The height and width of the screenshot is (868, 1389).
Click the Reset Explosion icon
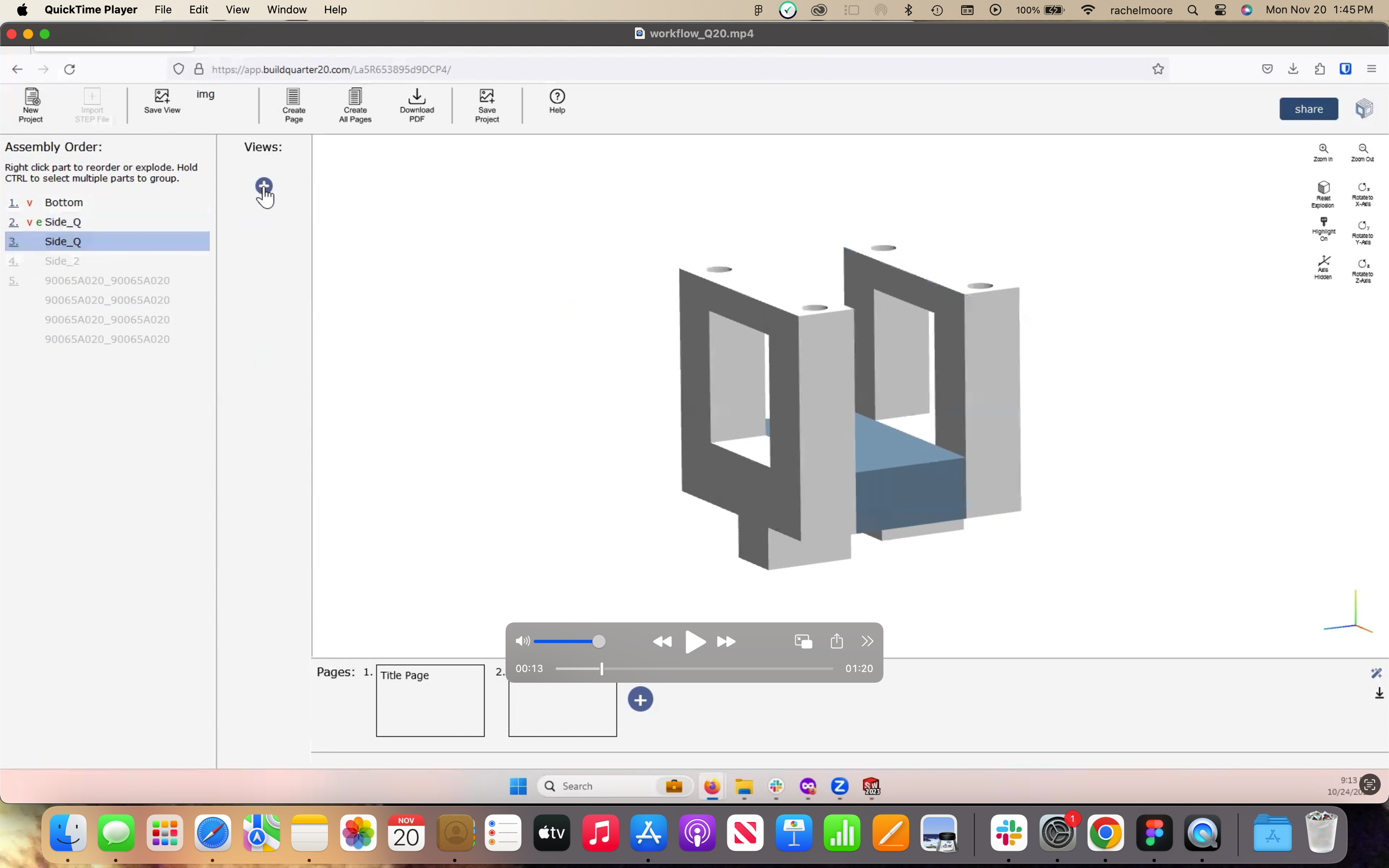[1323, 193]
